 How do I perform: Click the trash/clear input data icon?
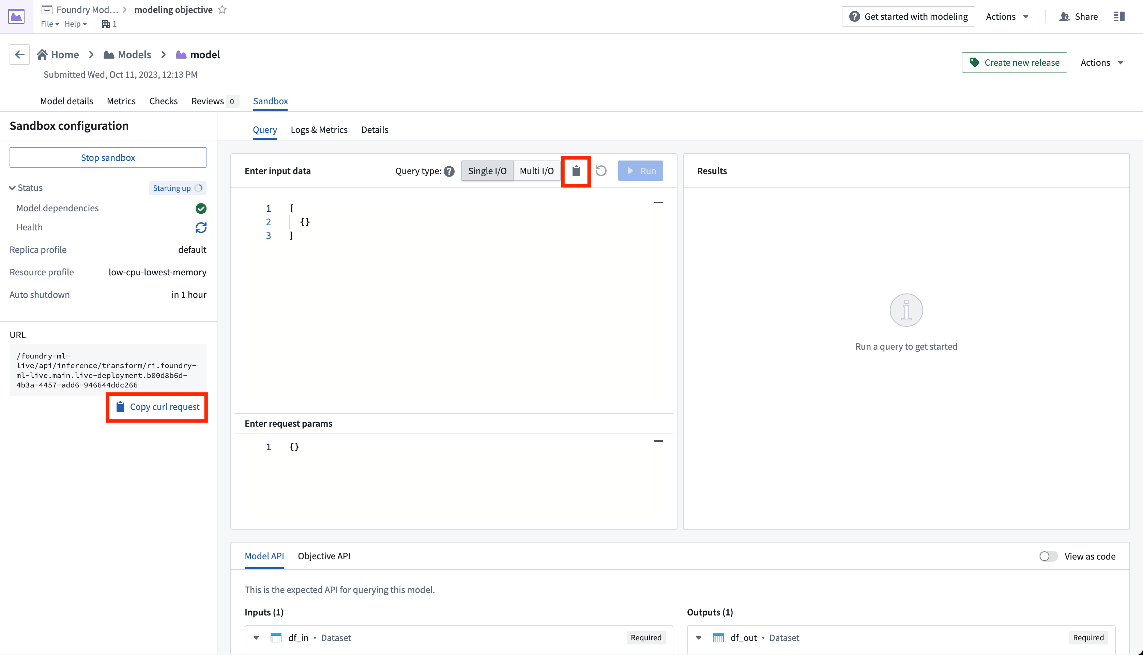coord(576,171)
